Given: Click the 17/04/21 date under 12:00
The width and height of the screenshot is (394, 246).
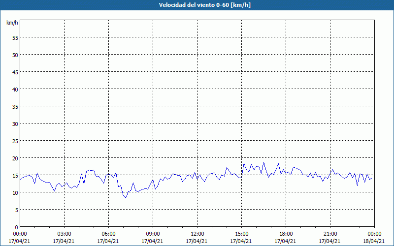Looking at the screenshot, I should 197,241.
